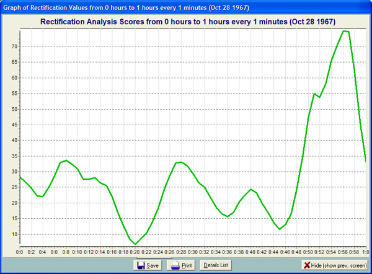The width and height of the screenshot is (372, 274).
Task: Click the curve end at 1:0
Action: tap(366, 161)
